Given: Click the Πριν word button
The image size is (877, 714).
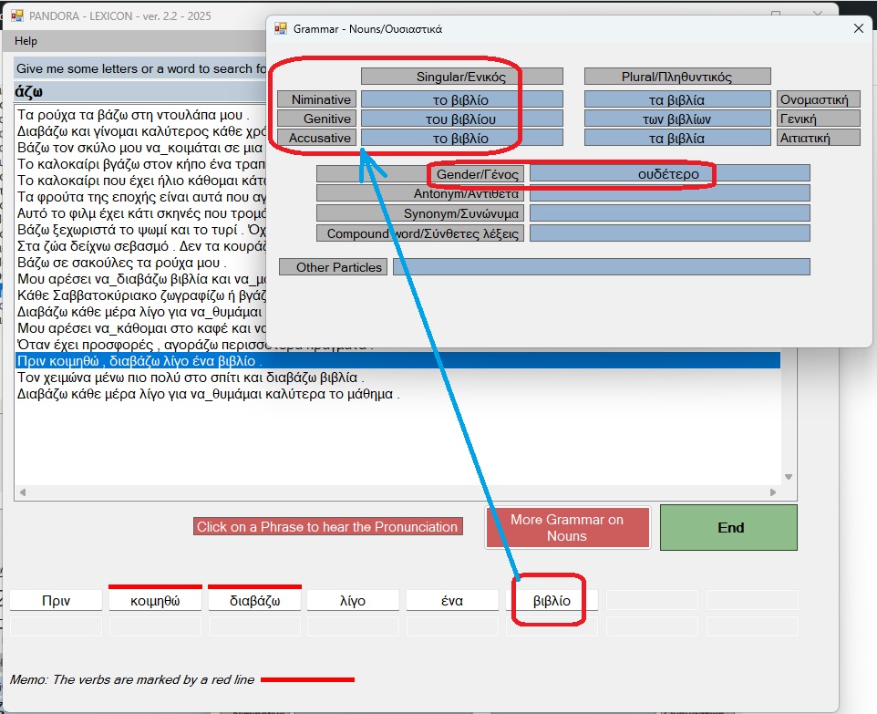Looking at the screenshot, I should coord(57,601).
